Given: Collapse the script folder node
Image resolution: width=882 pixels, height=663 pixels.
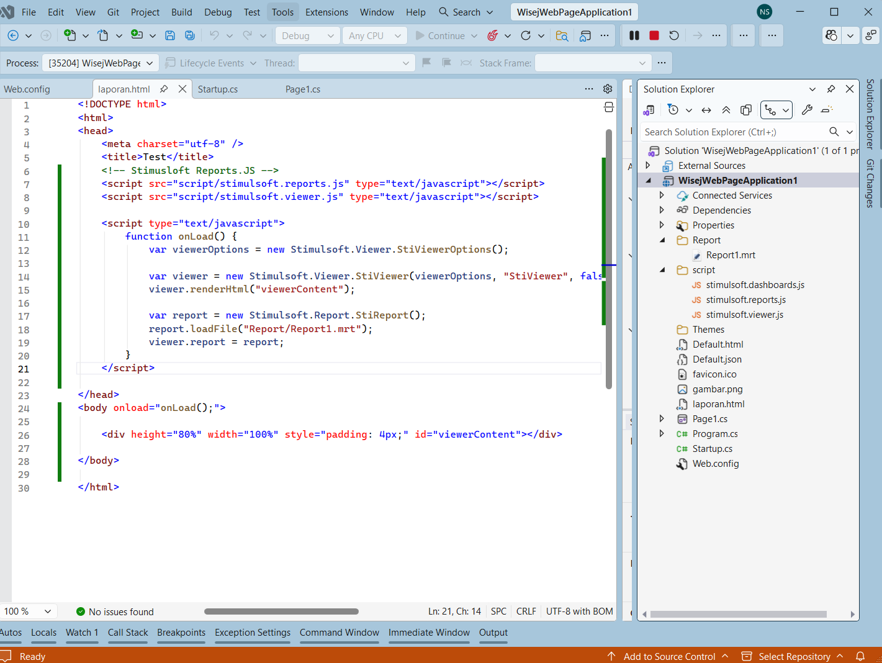Looking at the screenshot, I should pos(662,270).
